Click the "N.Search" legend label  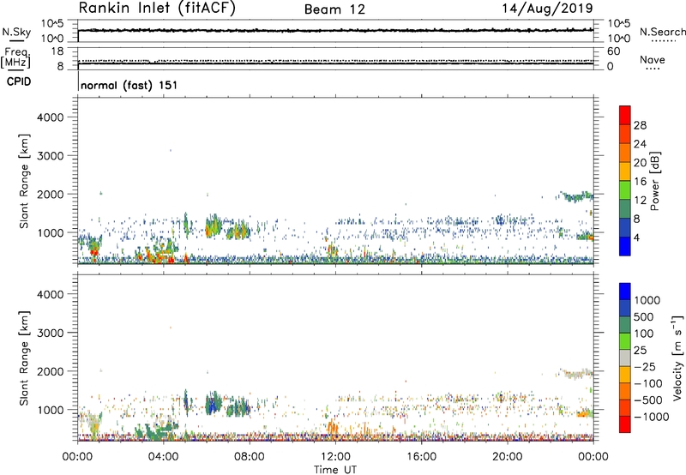pos(662,32)
